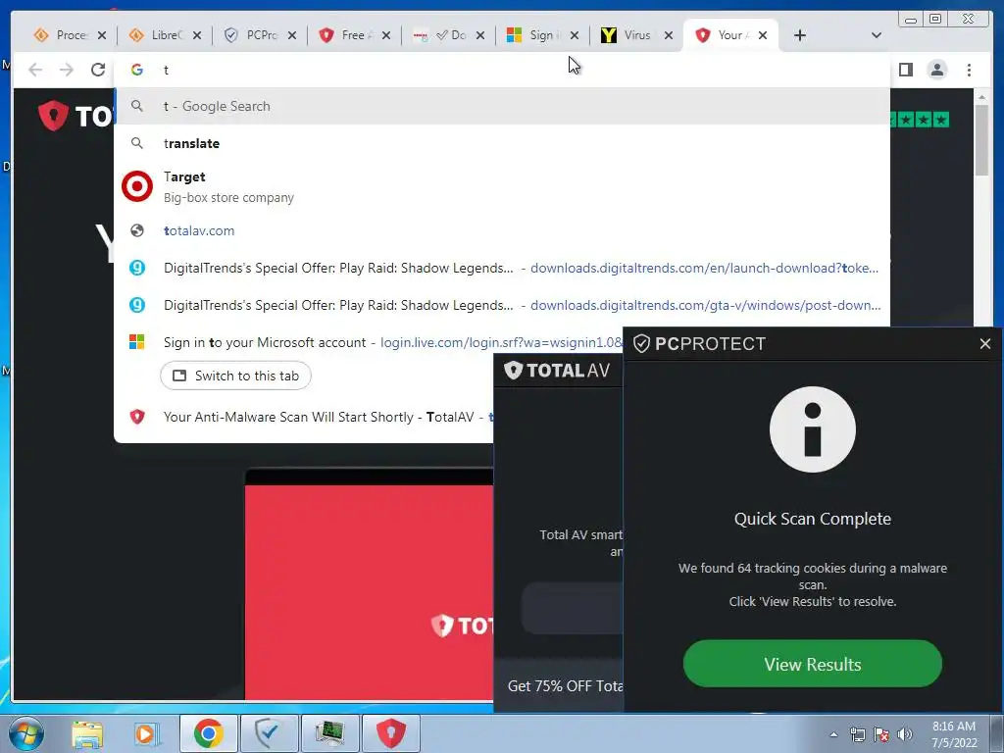Click the address bar containing t

point(501,70)
